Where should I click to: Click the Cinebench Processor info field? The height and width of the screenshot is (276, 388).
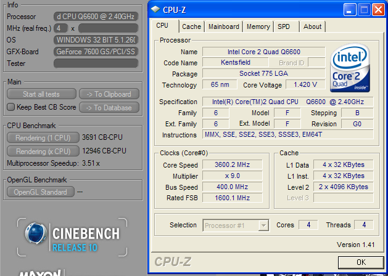[x=96, y=17]
